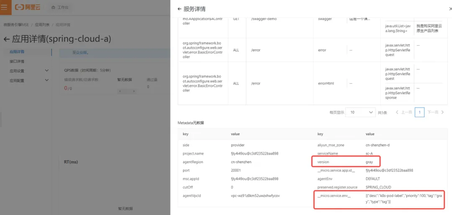Click the SPRING_CLOUD register source value
452x215 pixels.
point(378,187)
